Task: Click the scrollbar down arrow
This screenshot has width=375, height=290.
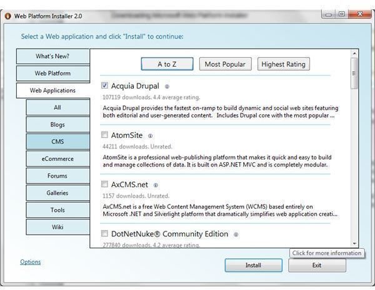Action: [x=354, y=243]
